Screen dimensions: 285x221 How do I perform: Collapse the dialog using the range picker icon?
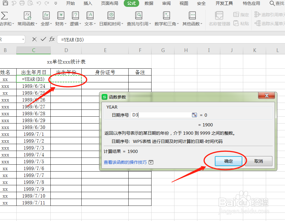[x=194, y=115]
